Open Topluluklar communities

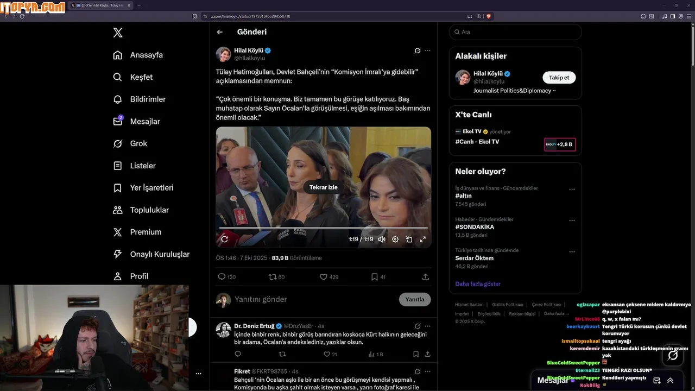(x=141, y=210)
